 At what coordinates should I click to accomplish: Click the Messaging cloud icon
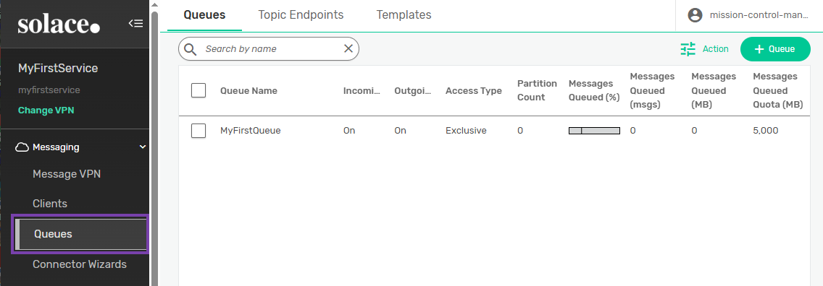point(22,147)
